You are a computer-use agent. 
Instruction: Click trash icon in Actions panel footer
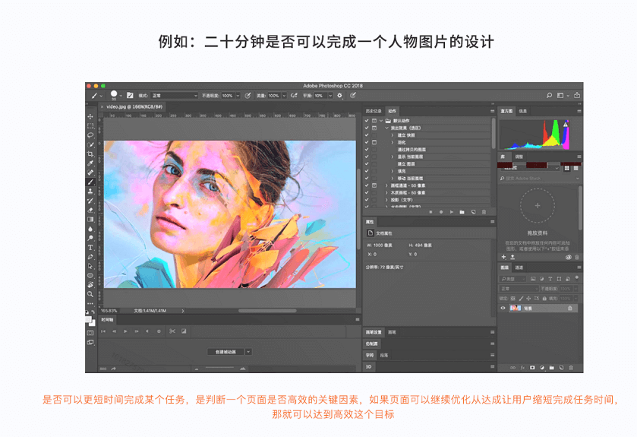pyautogui.click(x=484, y=212)
